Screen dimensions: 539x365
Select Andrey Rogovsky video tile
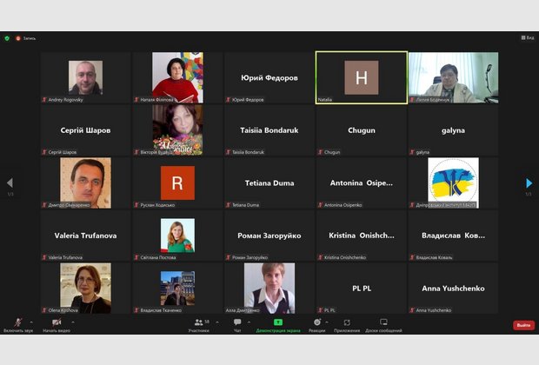pyautogui.click(x=85, y=77)
